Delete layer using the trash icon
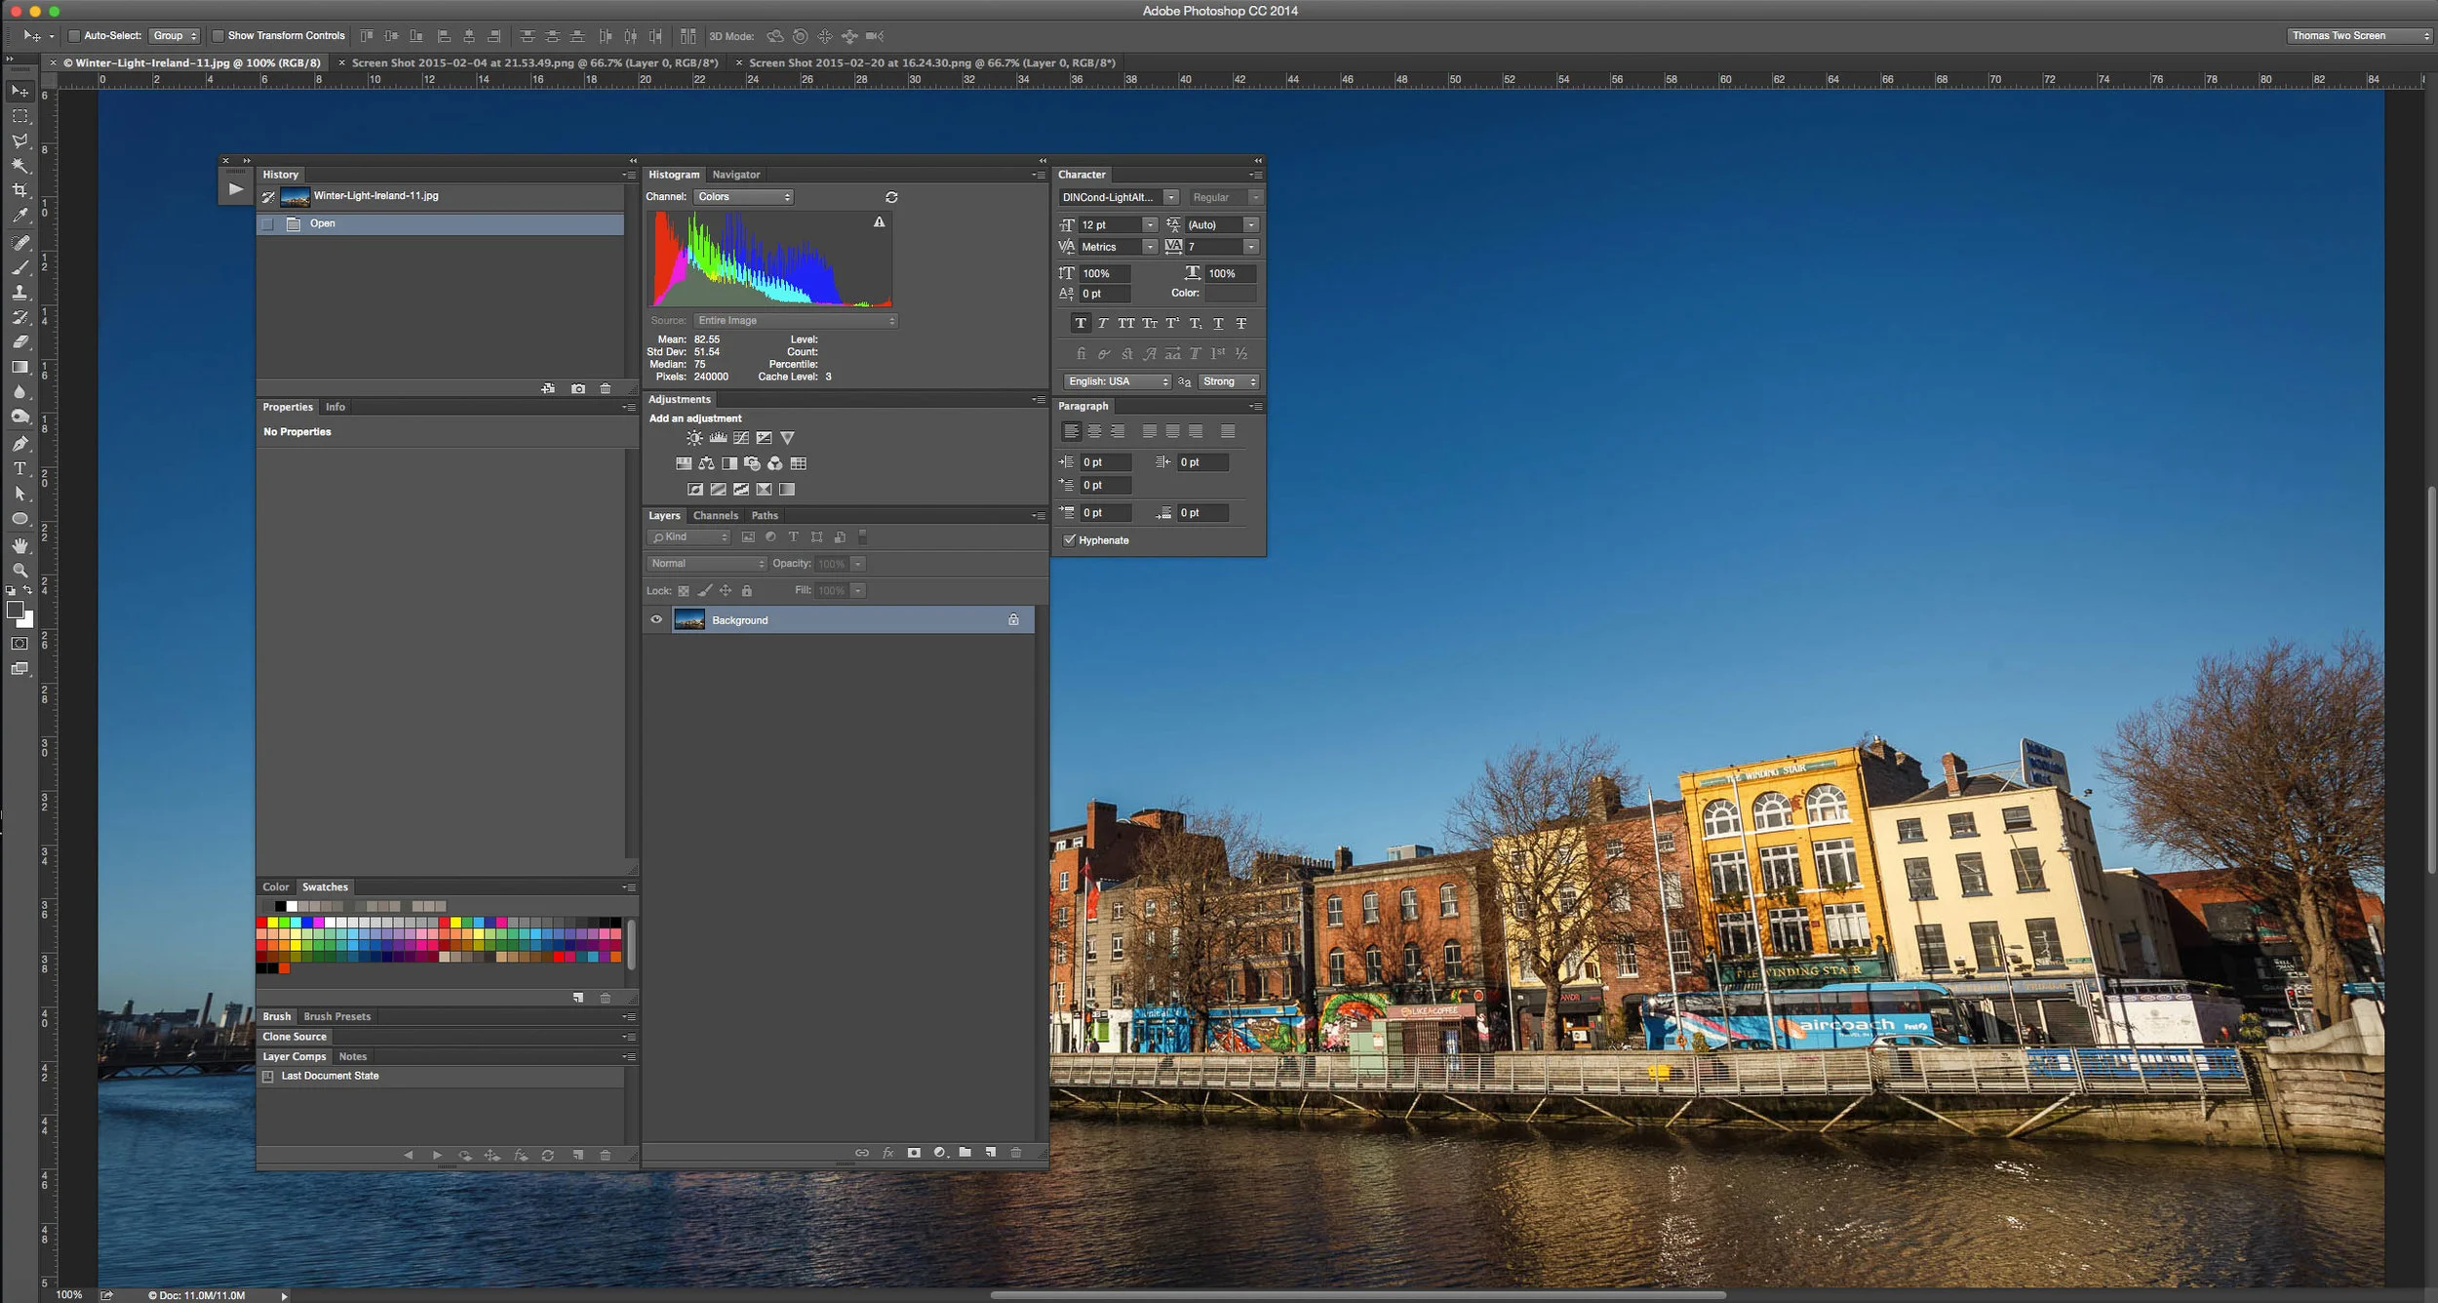2438x1303 pixels. (x=1014, y=1152)
